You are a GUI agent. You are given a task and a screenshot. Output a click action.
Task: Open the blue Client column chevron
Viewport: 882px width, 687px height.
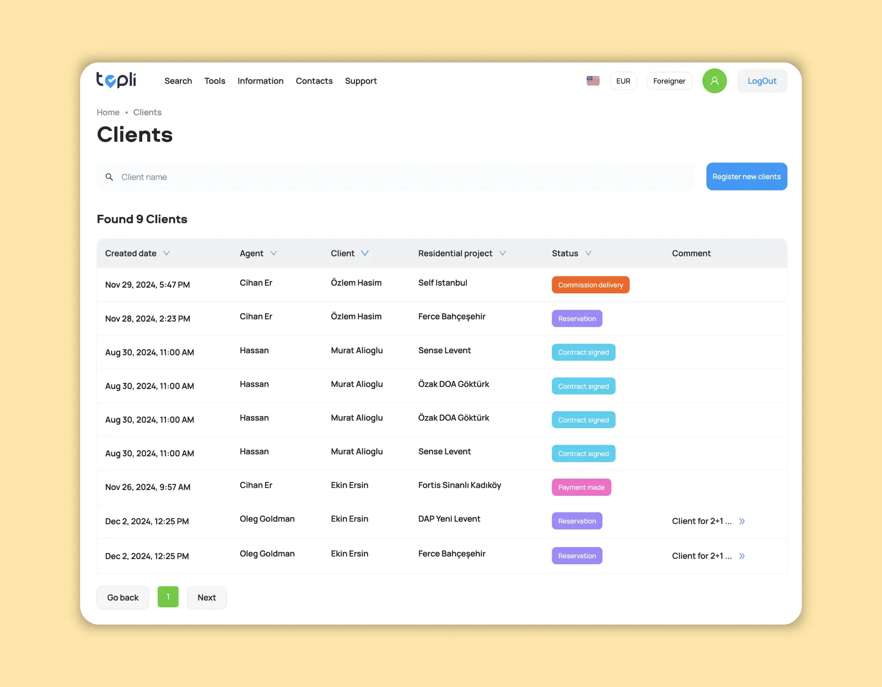point(365,253)
